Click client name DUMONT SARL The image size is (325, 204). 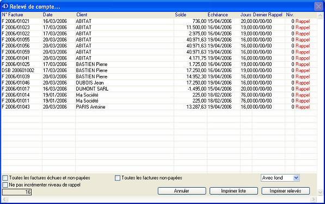(x=92, y=89)
